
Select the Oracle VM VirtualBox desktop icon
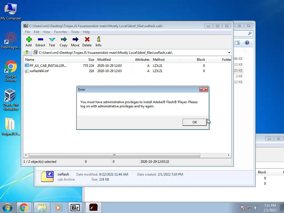[11, 100]
